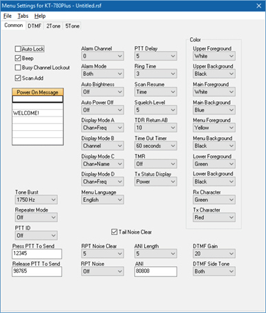The height and width of the screenshot is (313, 266).
Task: Expand the DTMF Side Tone dropdown
Action: (x=214, y=271)
